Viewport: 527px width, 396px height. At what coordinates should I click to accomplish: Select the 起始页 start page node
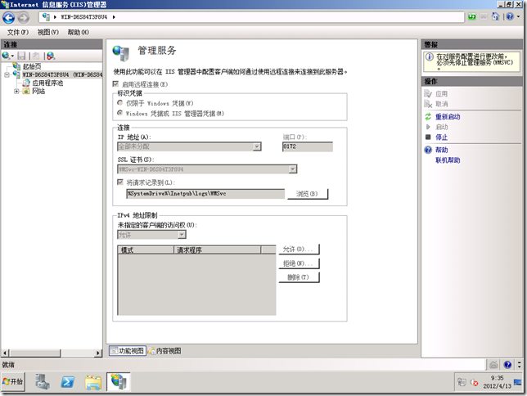(x=32, y=66)
